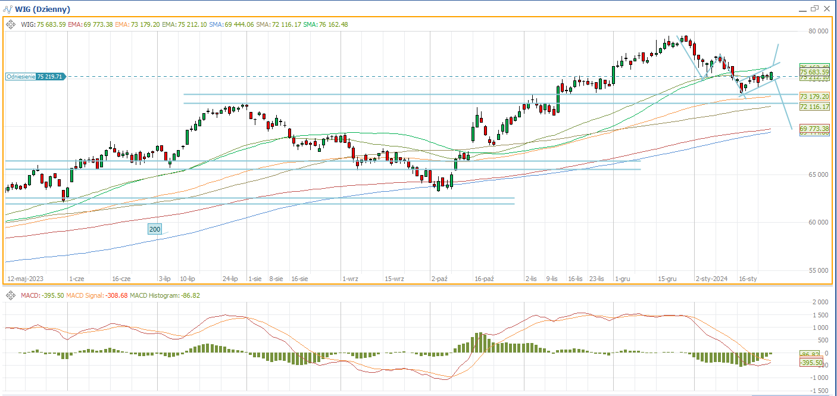Click the pan icon in the MACD panel
Viewport: 837px width, 396px height.
pos(10,295)
